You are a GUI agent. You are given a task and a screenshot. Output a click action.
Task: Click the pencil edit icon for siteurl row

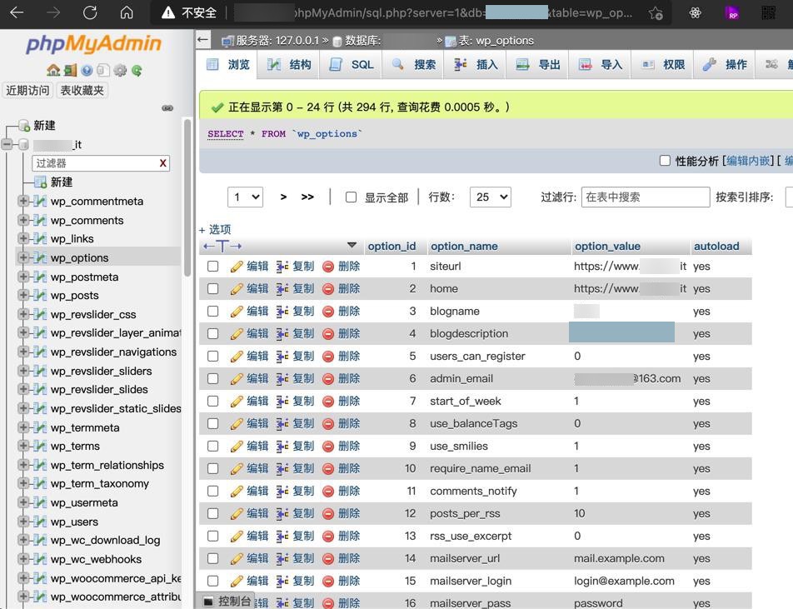(x=237, y=267)
